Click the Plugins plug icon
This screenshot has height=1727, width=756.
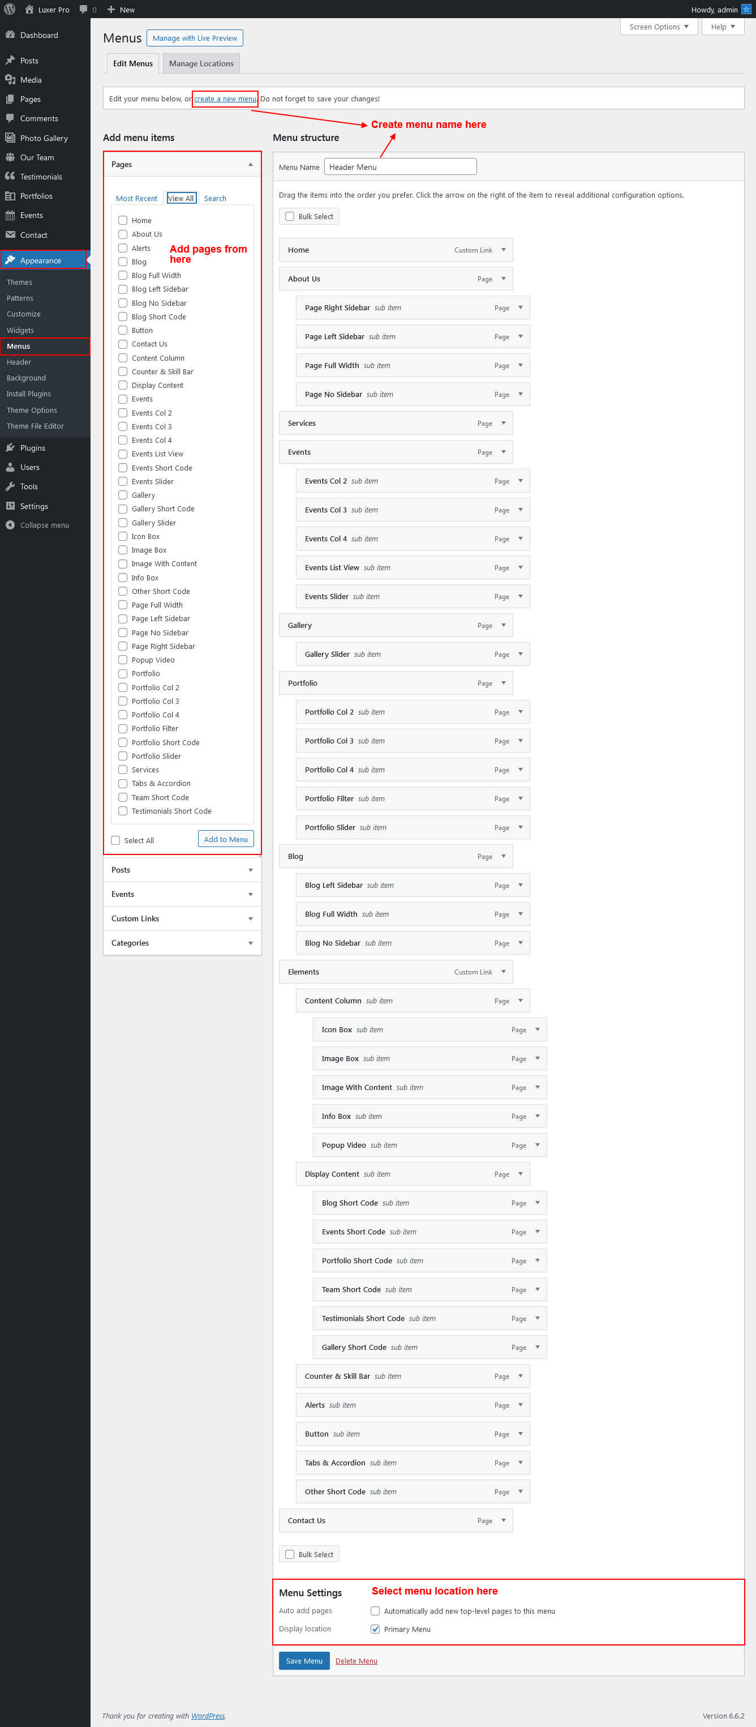pyautogui.click(x=10, y=448)
